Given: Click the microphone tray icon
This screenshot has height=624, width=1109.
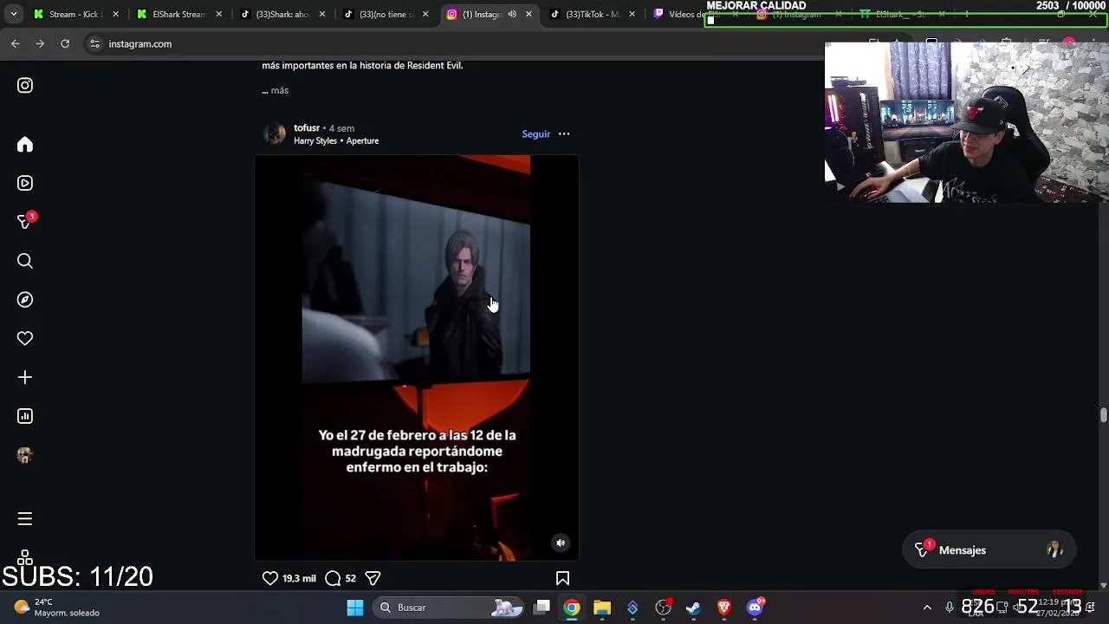Looking at the screenshot, I should point(950,608).
